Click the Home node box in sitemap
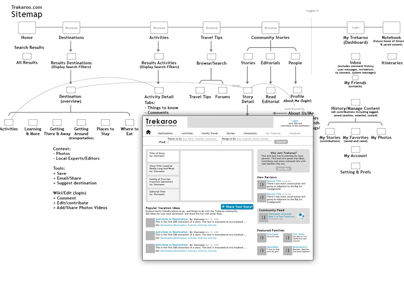 [x=27, y=28]
